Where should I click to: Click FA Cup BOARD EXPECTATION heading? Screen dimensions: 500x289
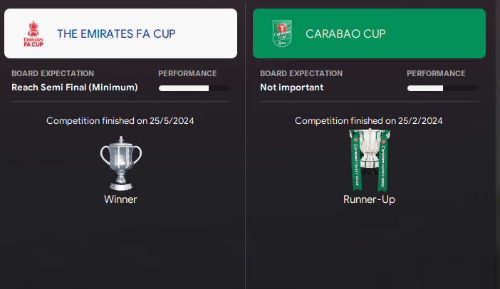(x=53, y=73)
